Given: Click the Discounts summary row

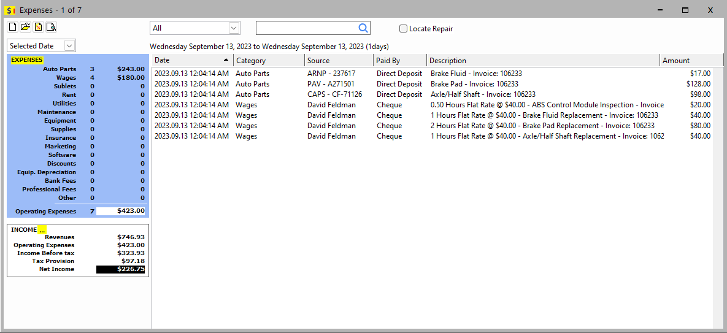Looking at the screenshot, I should pyautogui.click(x=78, y=163).
